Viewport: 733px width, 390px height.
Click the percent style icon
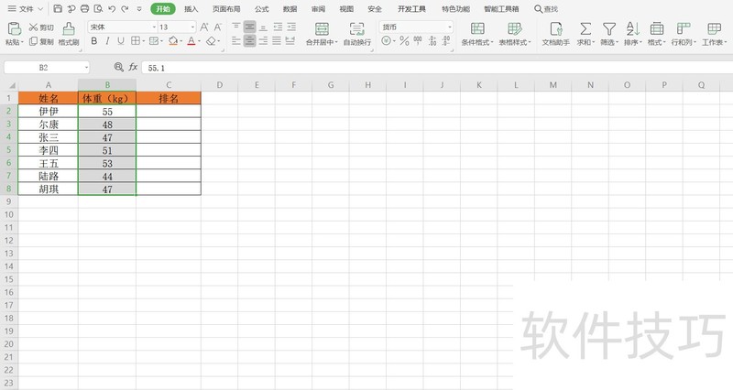[404, 41]
